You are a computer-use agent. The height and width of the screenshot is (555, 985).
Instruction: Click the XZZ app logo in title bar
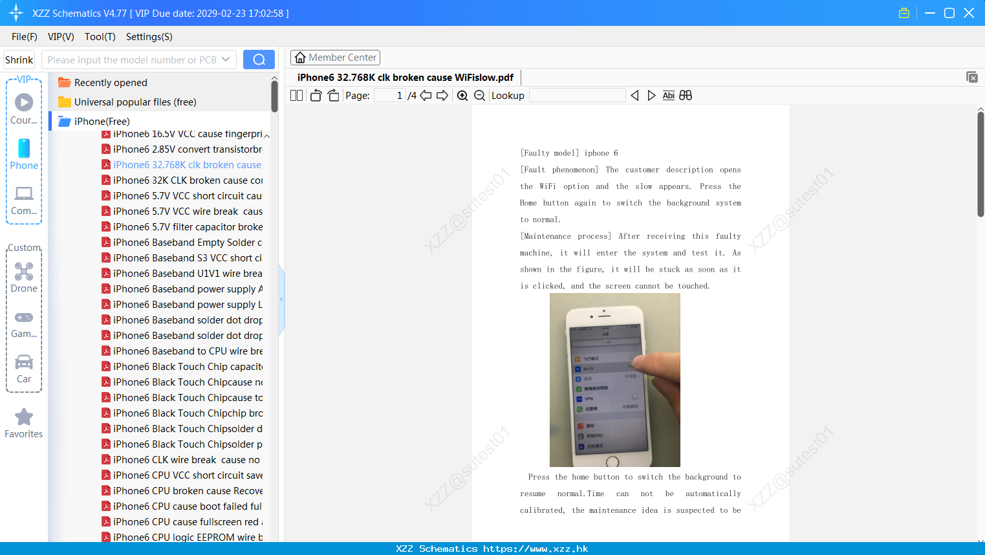point(16,13)
